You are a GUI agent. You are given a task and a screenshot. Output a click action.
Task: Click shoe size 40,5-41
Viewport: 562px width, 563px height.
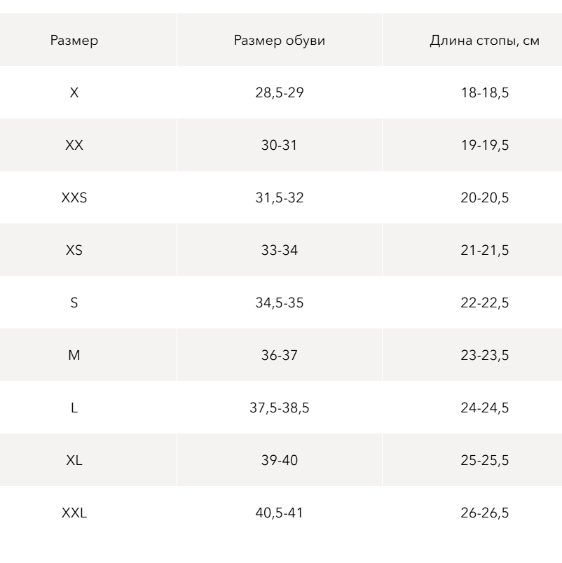click(x=279, y=513)
